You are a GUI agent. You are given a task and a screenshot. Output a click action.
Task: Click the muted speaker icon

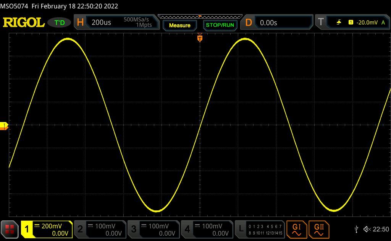[x=367, y=229]
